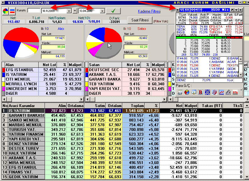Click bottom table scrollbar up arrow

coord(246,106)
